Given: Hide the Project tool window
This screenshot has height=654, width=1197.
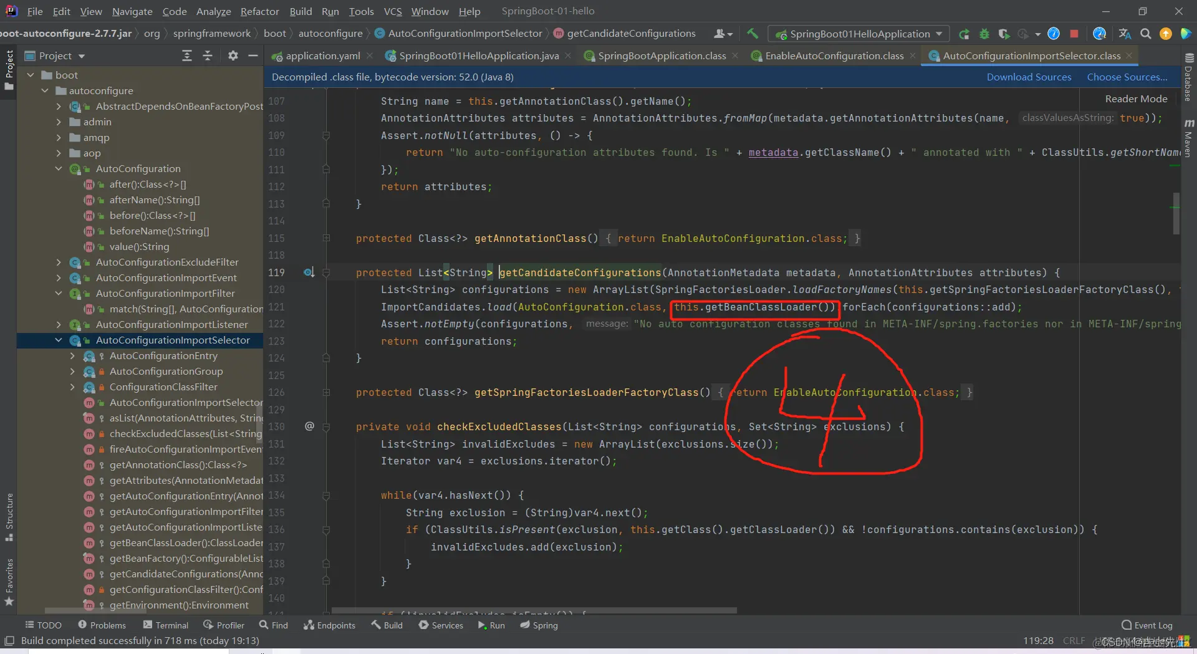Looking at the screenshot, I should click(x=252, y=56).
